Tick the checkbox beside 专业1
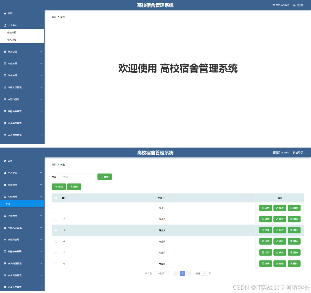311x293 pixels. tap(56, 208)
